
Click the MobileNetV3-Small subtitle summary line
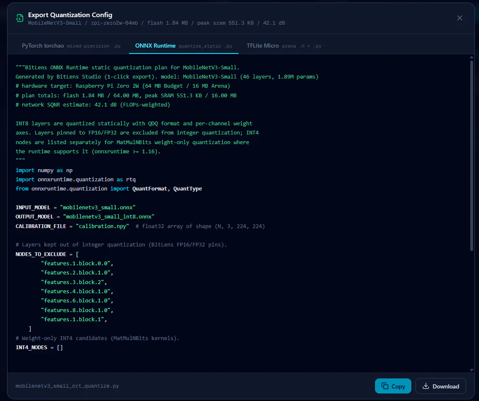[157, 23]
